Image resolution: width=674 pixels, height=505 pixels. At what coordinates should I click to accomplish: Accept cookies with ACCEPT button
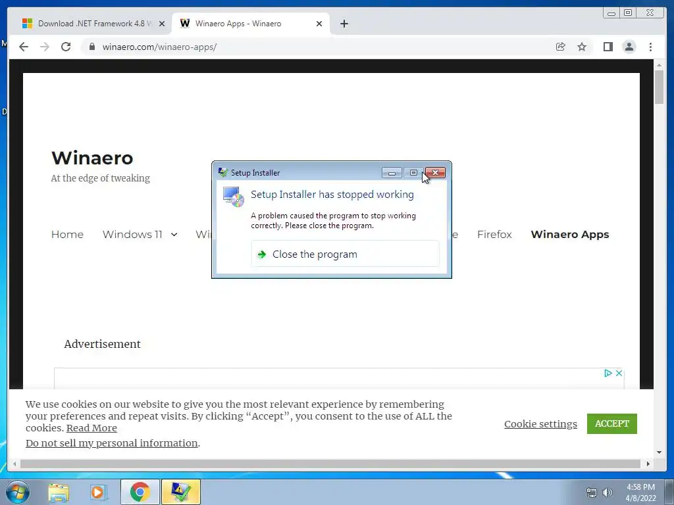[x=612, y=424]
